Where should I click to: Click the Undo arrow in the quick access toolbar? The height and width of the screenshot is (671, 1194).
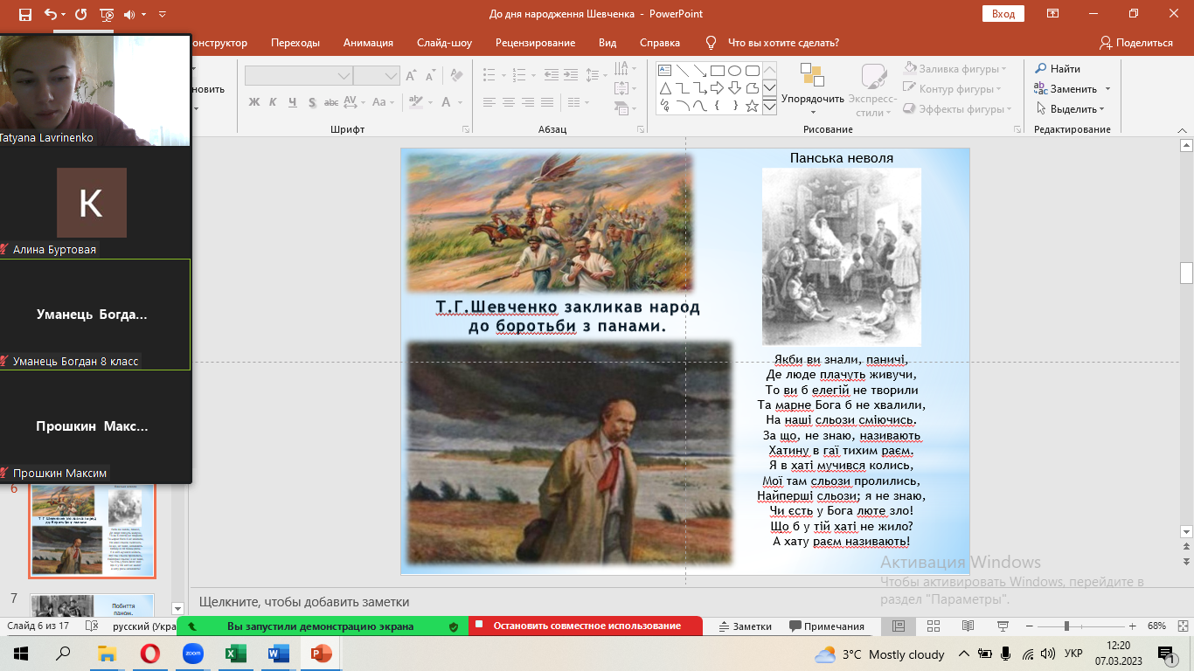click(x=50, y=14)
